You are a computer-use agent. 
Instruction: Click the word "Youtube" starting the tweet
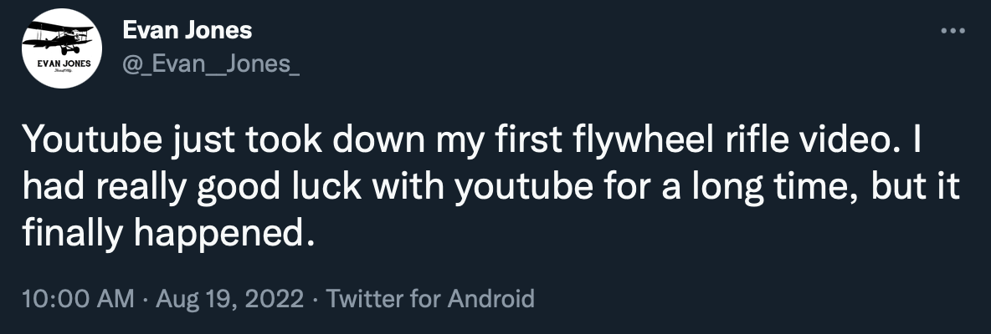pos(92,140)
